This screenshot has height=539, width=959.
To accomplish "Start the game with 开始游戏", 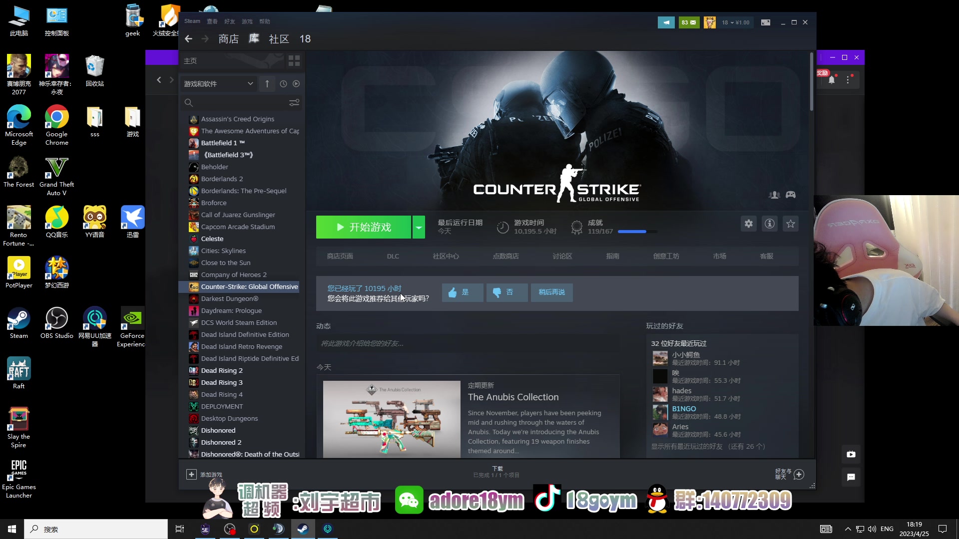I will (x=364, y=227).
